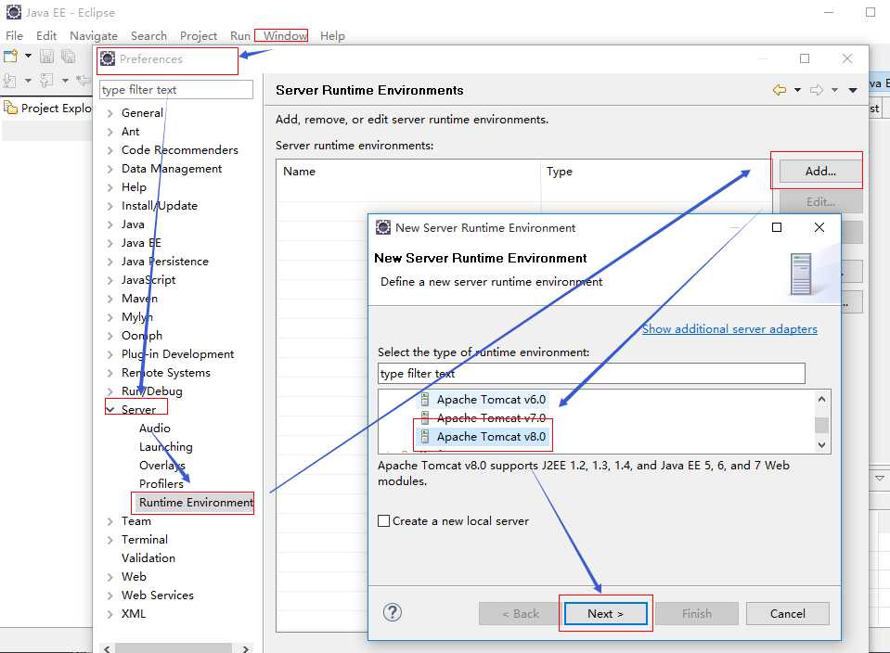Click the scrollbar thumb in runtime list

click(821, 425)
